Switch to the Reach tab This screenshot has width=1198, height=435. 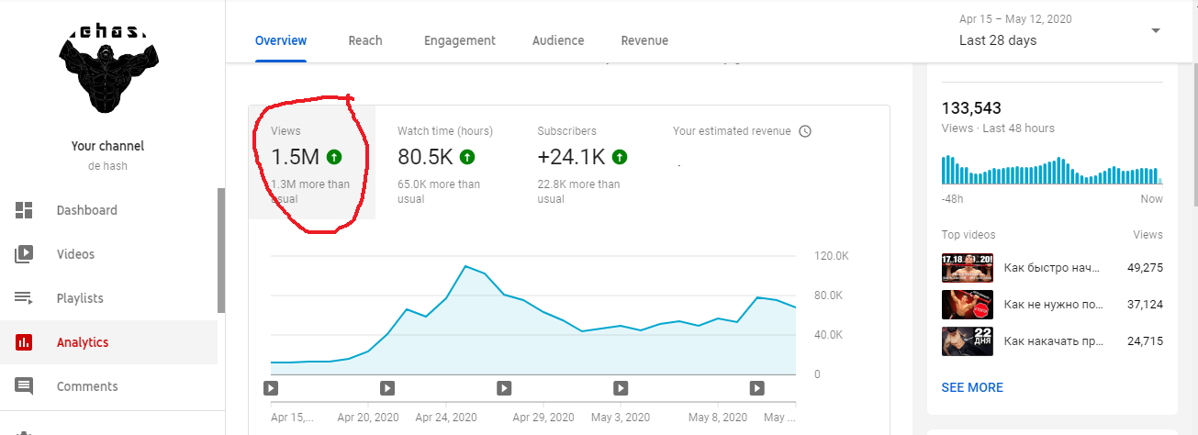[x=365, y=40]
